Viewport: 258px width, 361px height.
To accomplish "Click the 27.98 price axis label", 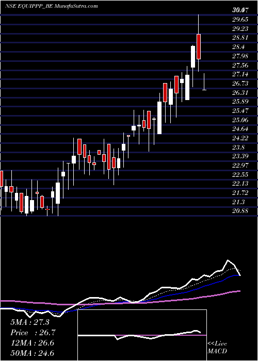I will coord(240,56).
